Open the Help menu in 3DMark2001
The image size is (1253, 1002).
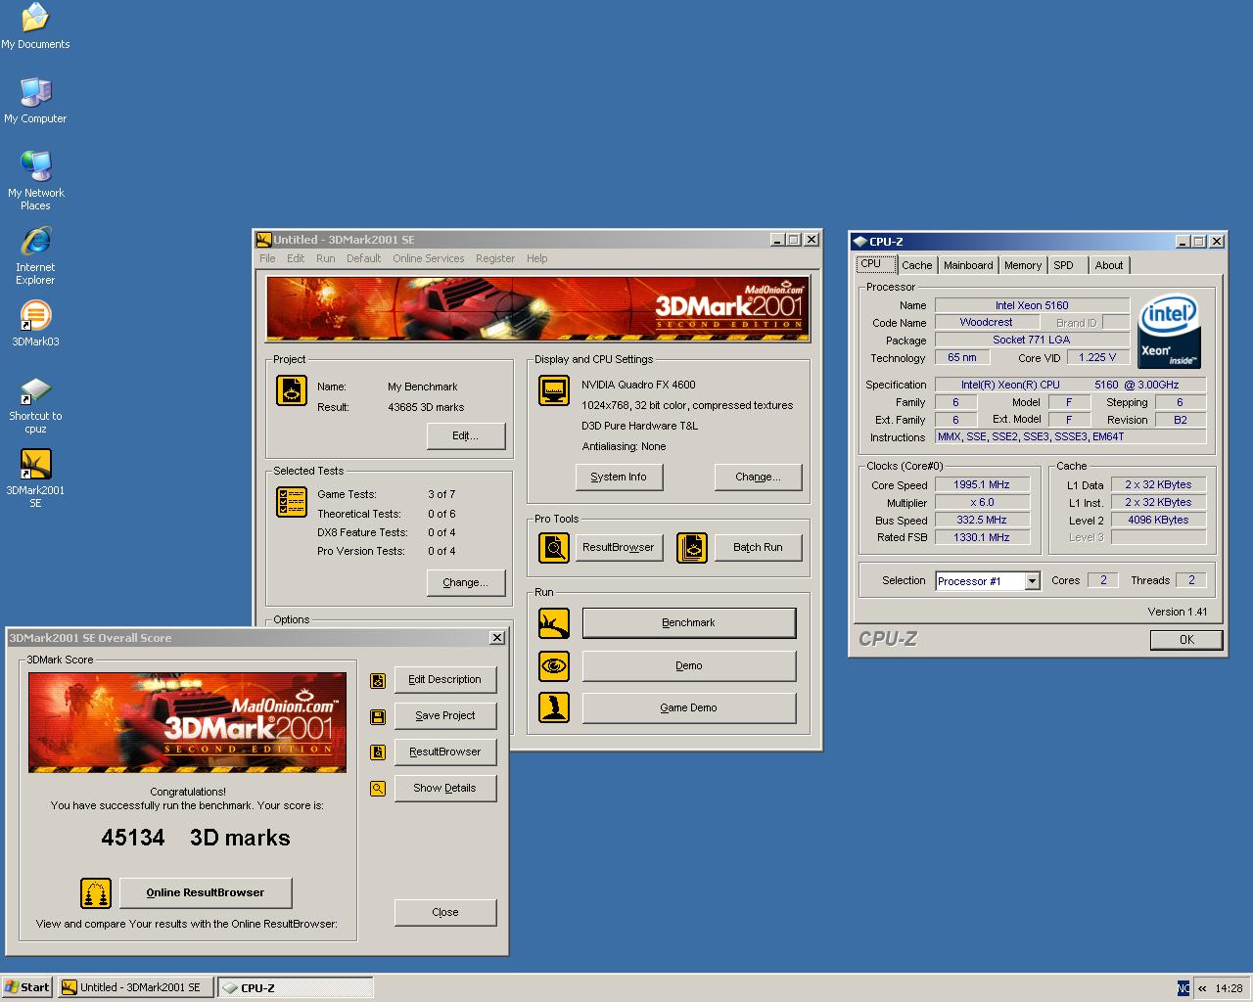(537, 258)
